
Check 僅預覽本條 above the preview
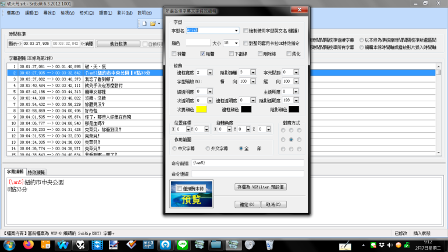[x=179, y=189]
